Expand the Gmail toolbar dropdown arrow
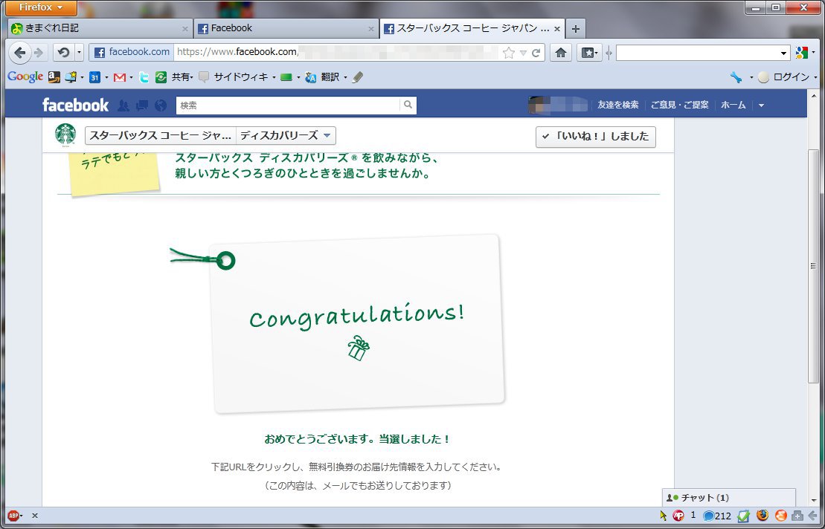This screenshot has width=825, height=529. coord(131,78)
